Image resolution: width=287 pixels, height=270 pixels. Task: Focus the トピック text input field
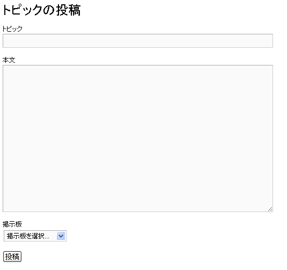(x=138, y=41)
